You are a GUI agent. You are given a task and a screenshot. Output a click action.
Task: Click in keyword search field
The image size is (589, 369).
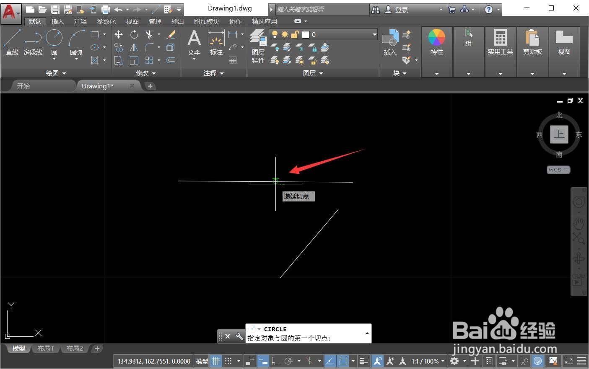coord(322,9)
